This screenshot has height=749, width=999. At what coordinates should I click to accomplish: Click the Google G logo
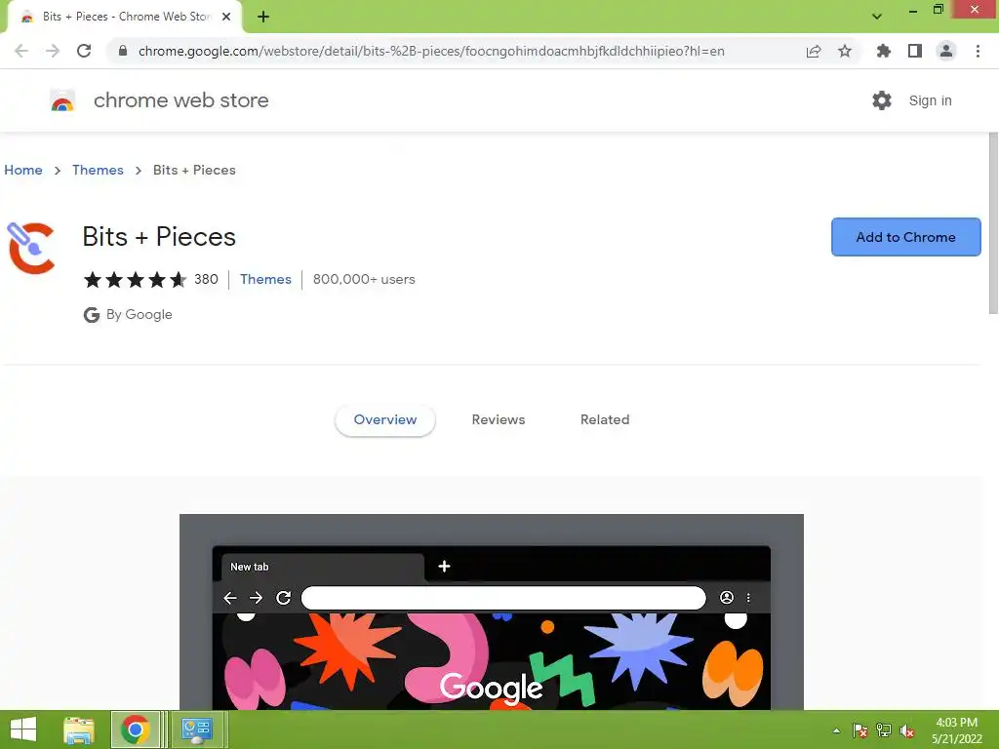(92, 315)
